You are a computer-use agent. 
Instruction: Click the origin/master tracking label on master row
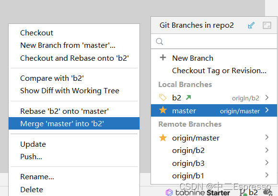tap(240, 111)
